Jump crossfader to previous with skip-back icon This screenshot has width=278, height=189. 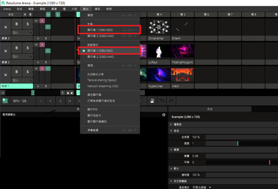pos(68,93)
